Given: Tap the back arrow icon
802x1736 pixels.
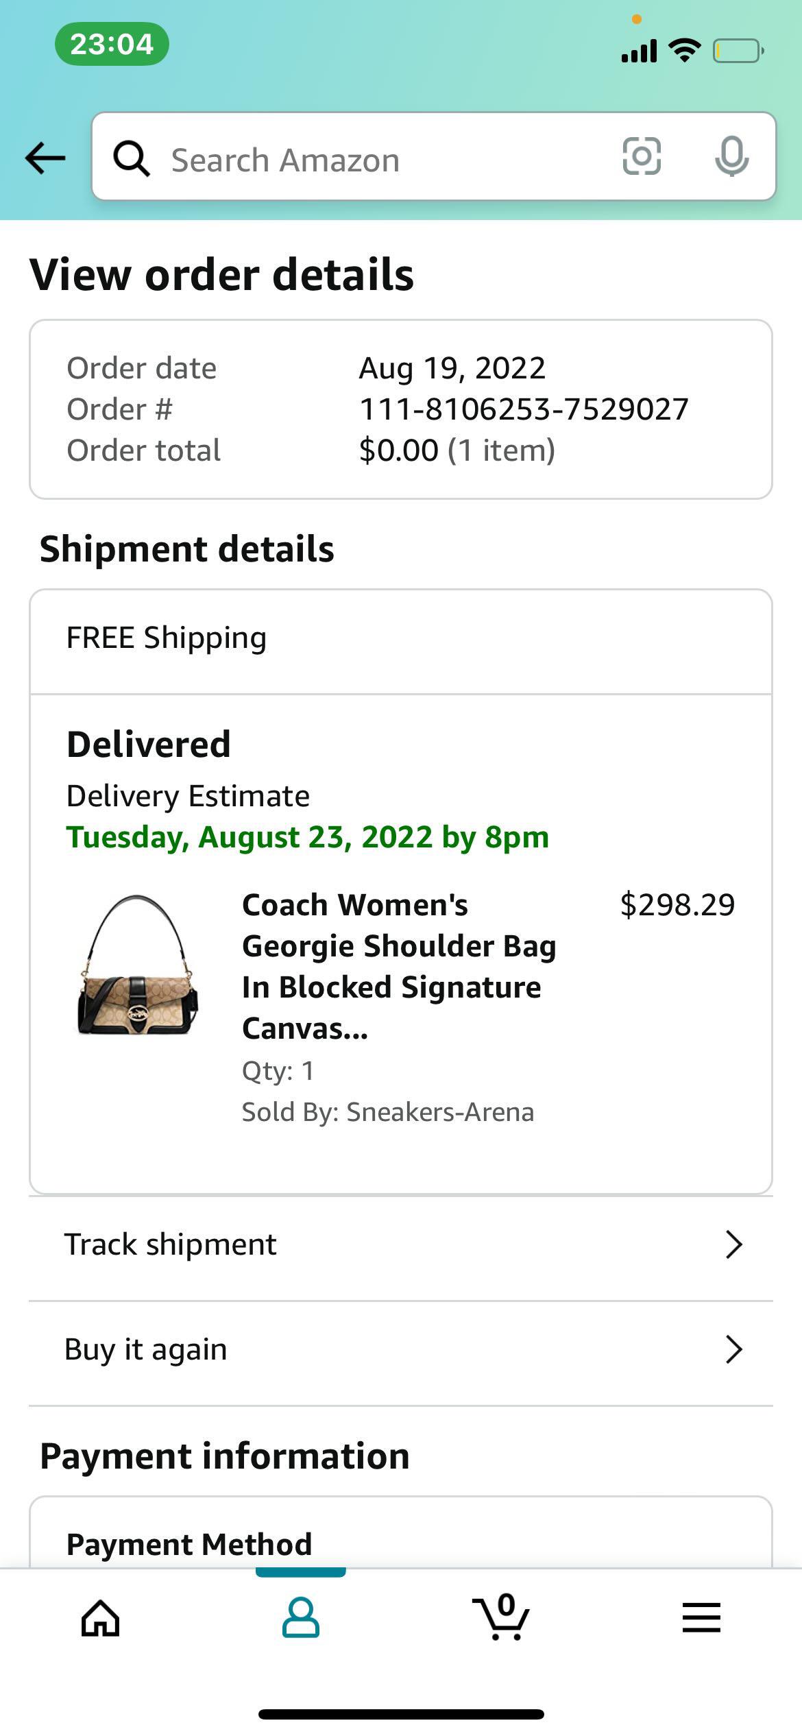Looking at the screenshot, I should (45, 158).
